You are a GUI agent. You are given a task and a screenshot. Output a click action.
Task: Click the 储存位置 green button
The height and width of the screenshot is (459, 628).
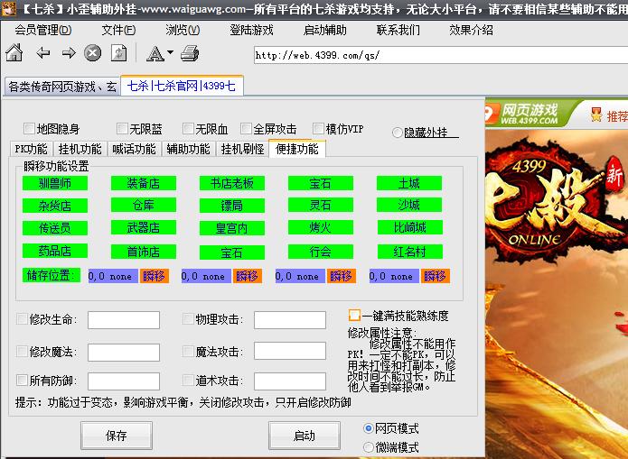52,275
